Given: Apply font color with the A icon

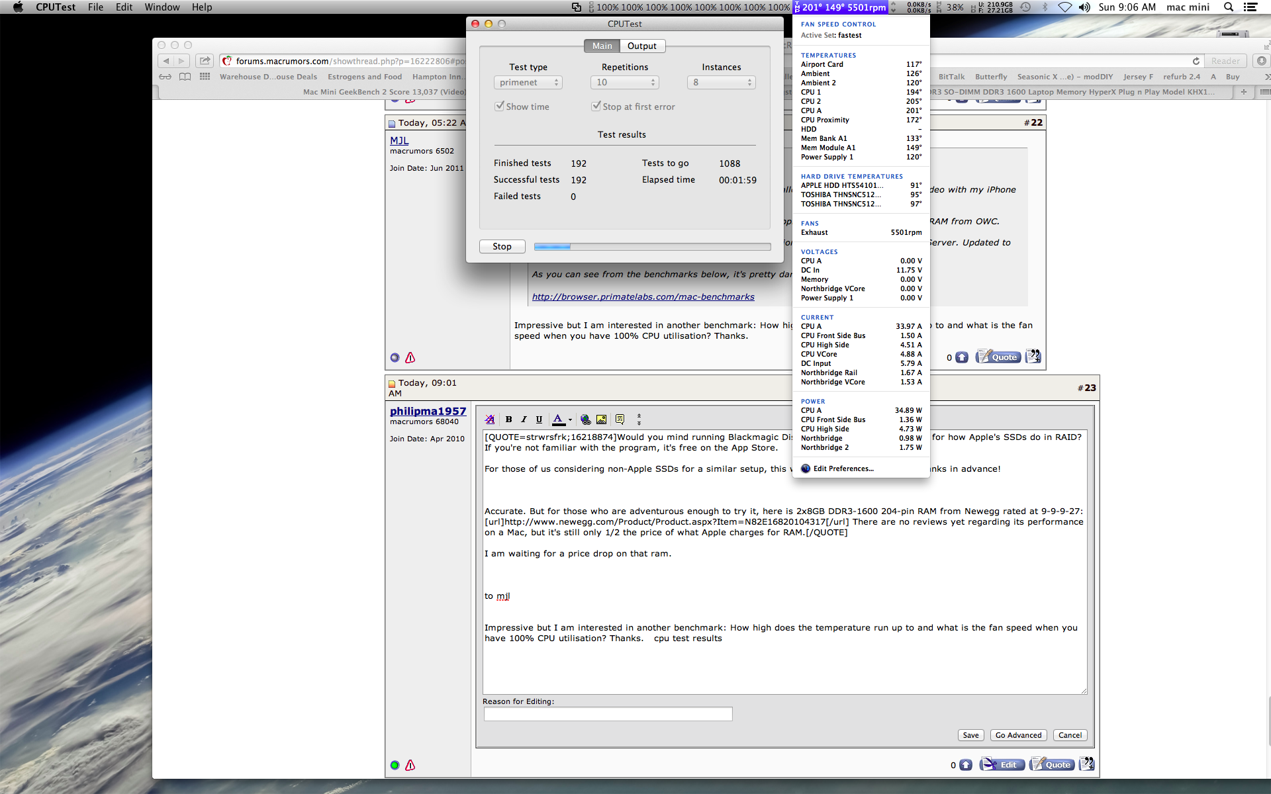Looking at the screenshot, I should click(x=558, y=419).
